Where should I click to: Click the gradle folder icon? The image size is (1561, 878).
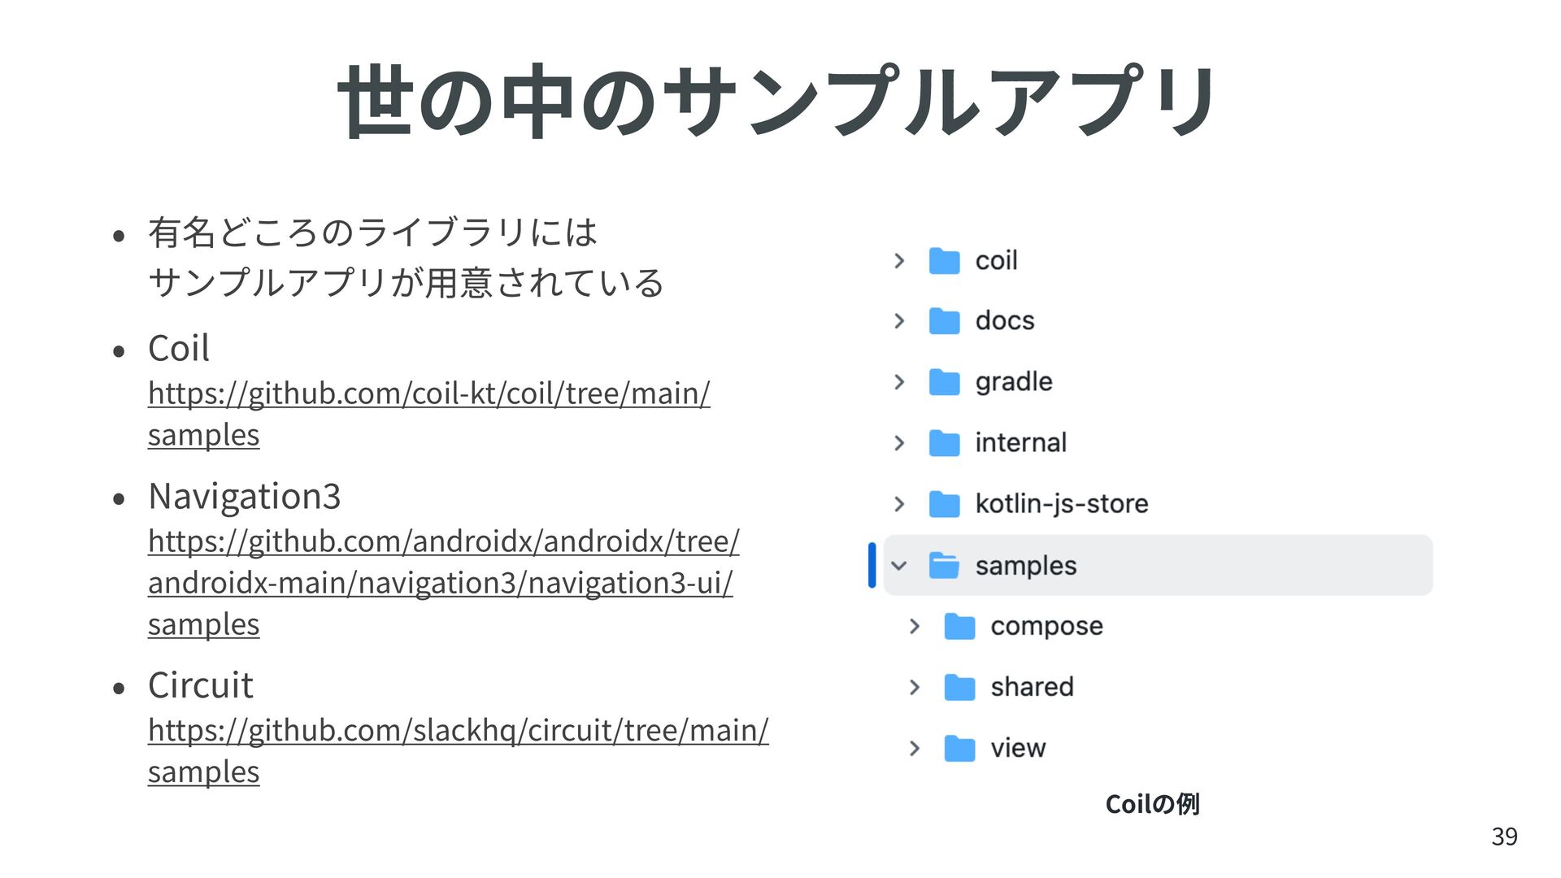944,382
